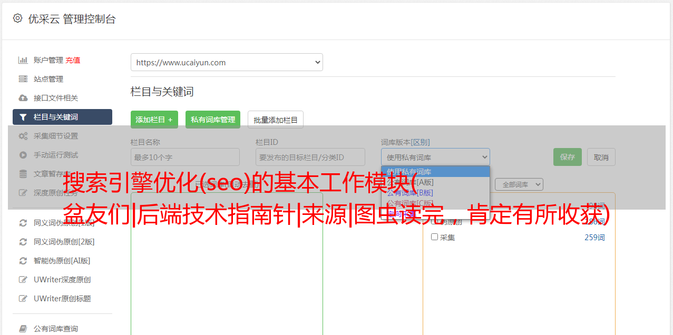Click the gear icon beside 优采云 管理控制台

[x=17, y=18]
